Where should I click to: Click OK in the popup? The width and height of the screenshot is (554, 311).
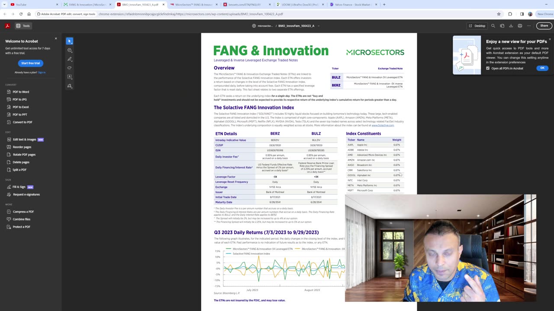tap(542, 68)
